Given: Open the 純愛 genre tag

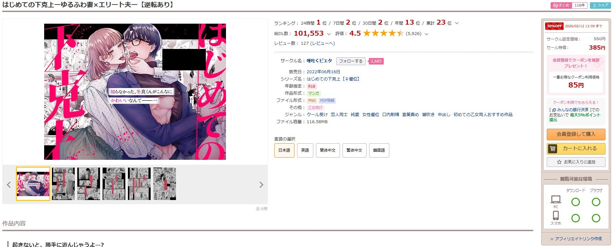Looking at the screenshot, I should [x=355, y=115].
